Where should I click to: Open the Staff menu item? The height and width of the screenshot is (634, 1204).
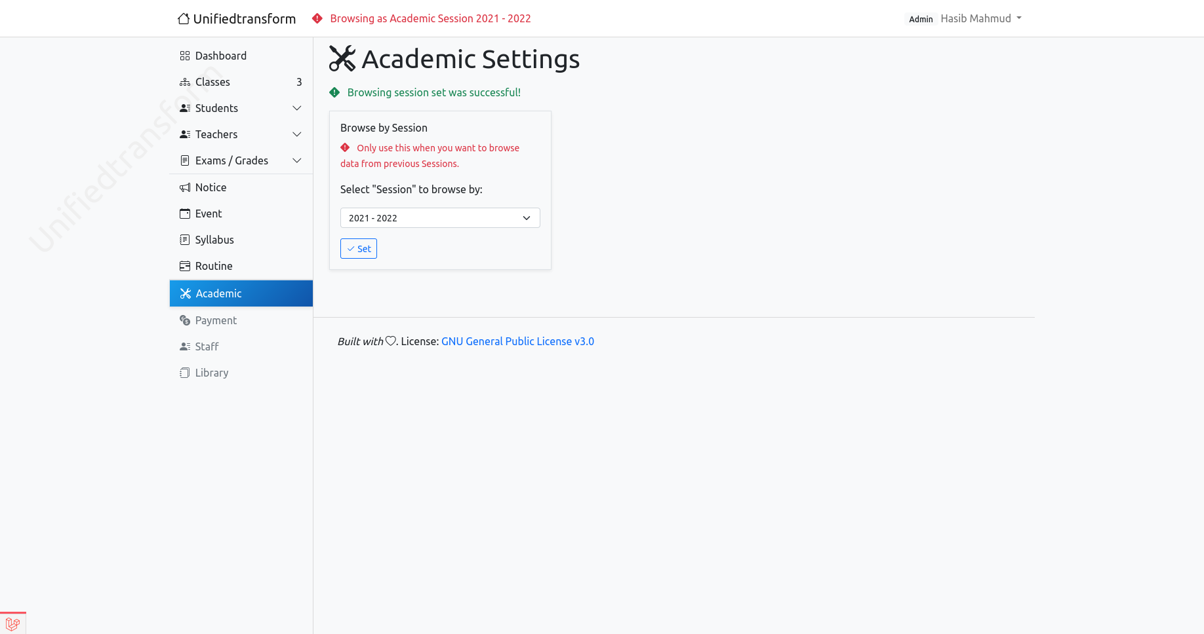tap(241, 346)
